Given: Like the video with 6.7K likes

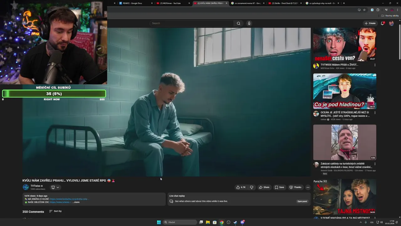Looking at the screenshot, I should (x=241, y=187).
